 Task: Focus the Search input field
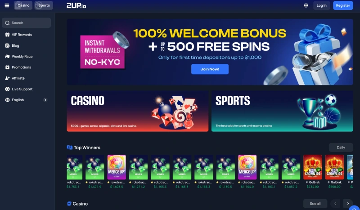coord(26,23)
